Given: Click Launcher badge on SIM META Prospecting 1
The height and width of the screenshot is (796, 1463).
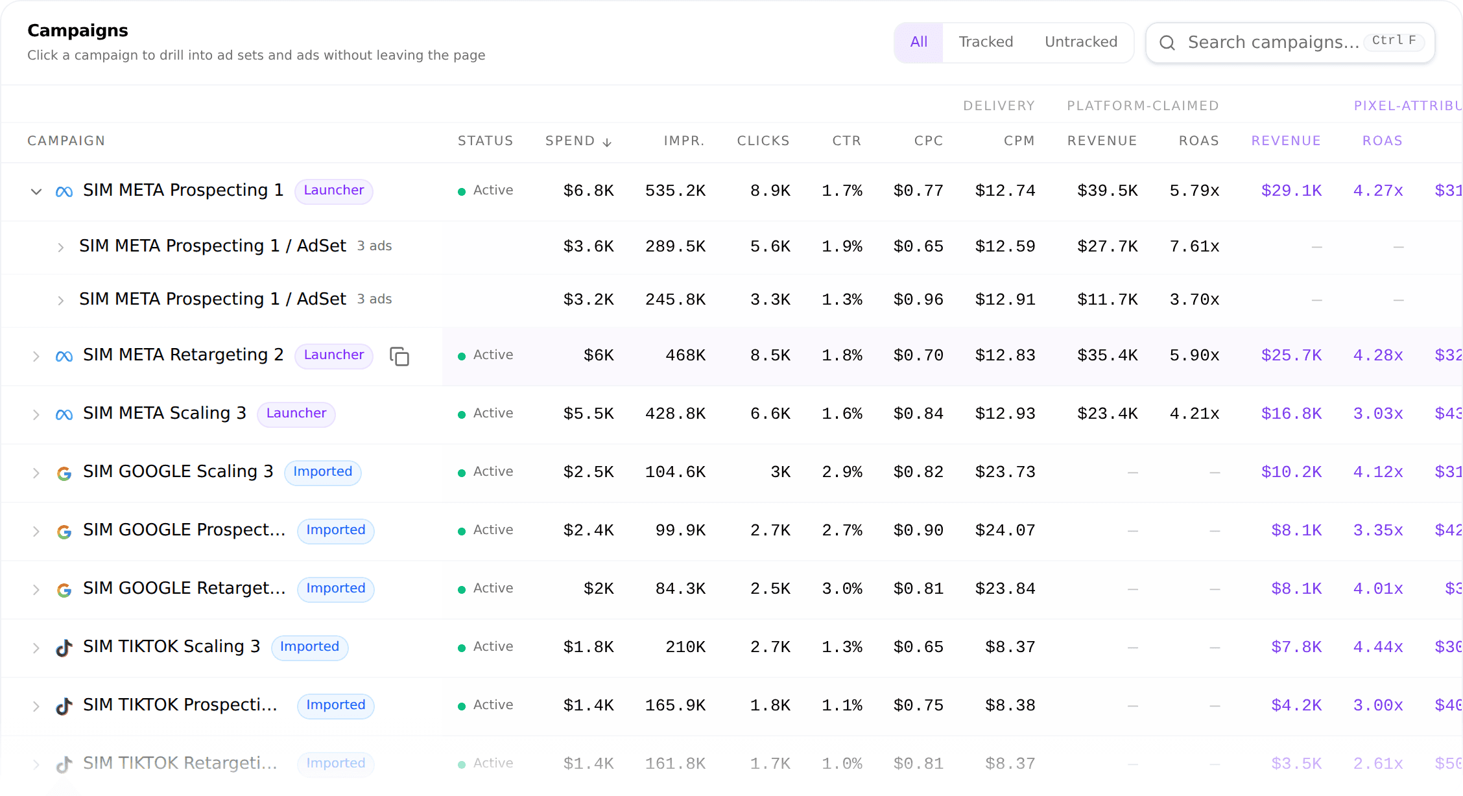Looking at the screenshot, I should point(334,191).
